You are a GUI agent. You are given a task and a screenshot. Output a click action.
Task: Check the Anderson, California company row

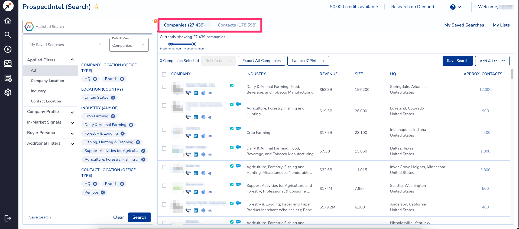click(164, 204)
